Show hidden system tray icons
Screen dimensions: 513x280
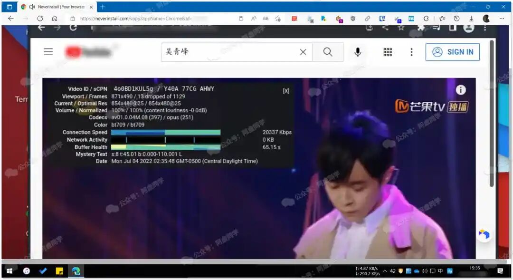(385, 271)
